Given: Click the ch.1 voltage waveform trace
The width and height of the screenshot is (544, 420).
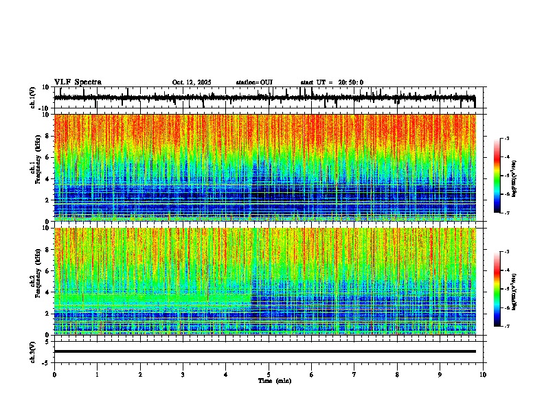Looking at the screenshot, I should (x=264, y=98).
